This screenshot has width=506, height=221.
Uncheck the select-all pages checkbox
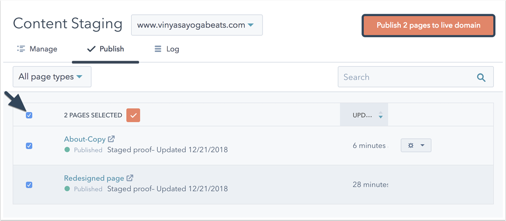coord(29,115)
